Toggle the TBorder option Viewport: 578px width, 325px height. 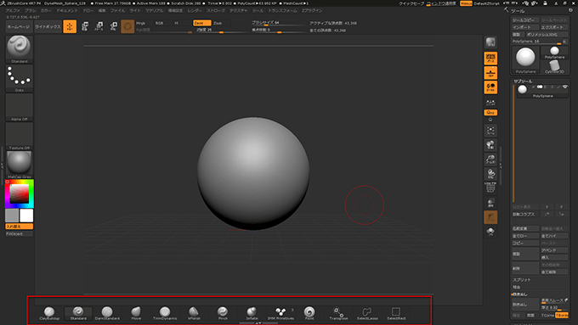[562, 316]
